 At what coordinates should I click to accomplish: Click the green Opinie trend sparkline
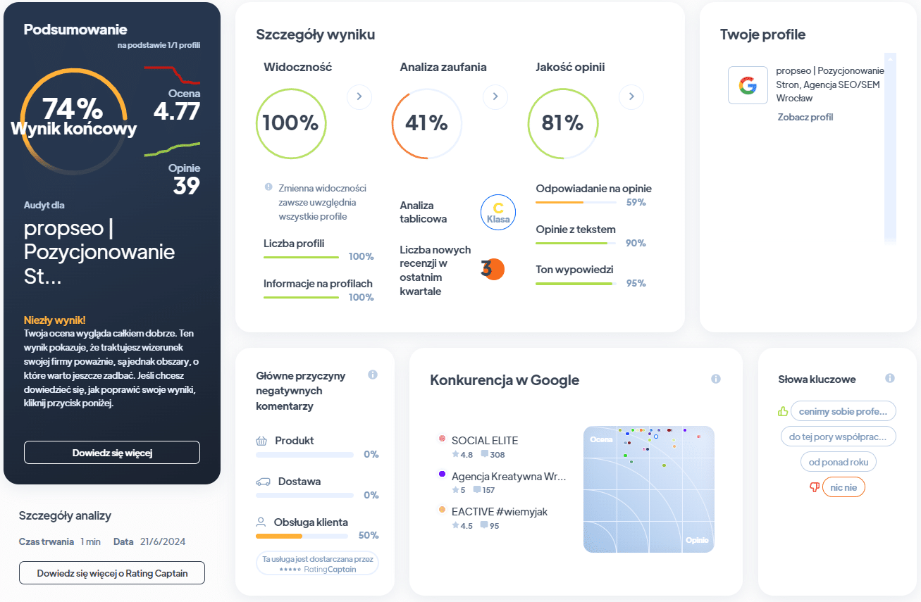coord(173,149)
